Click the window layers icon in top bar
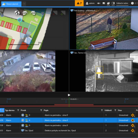Image resolution: width=138 pixels, height=138 pixels. pyautogui.click(x=108, y=3)
